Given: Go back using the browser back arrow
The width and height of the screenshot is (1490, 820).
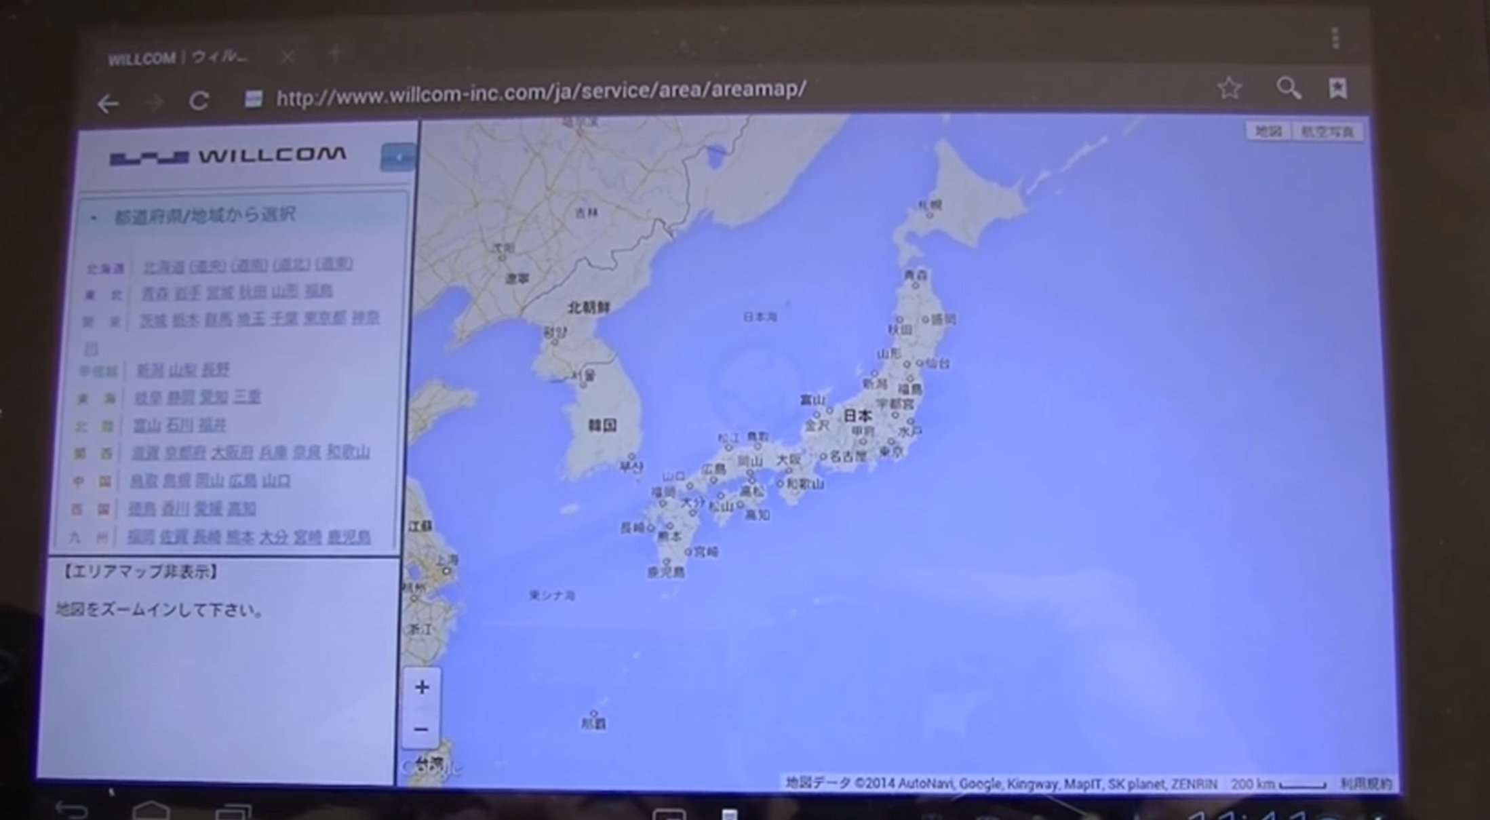Looking at the screenshot, I should coord(109,104).
